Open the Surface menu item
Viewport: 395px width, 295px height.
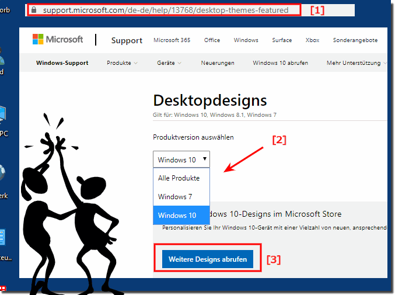point(282,40)
